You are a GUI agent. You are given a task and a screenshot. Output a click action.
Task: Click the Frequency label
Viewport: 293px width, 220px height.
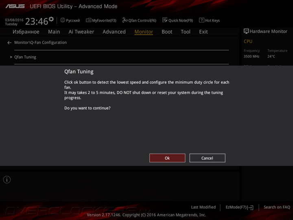click(x=252, y=51)
